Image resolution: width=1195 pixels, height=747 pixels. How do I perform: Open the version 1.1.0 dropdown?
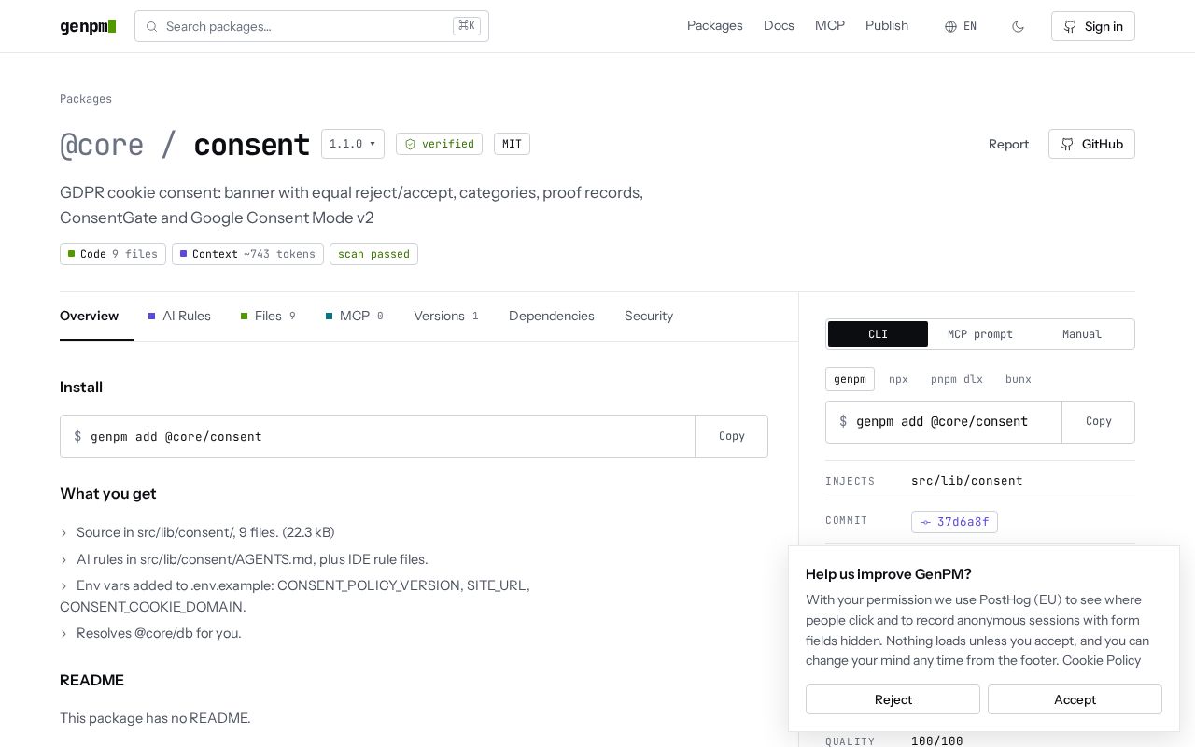(x=353, y=144)
